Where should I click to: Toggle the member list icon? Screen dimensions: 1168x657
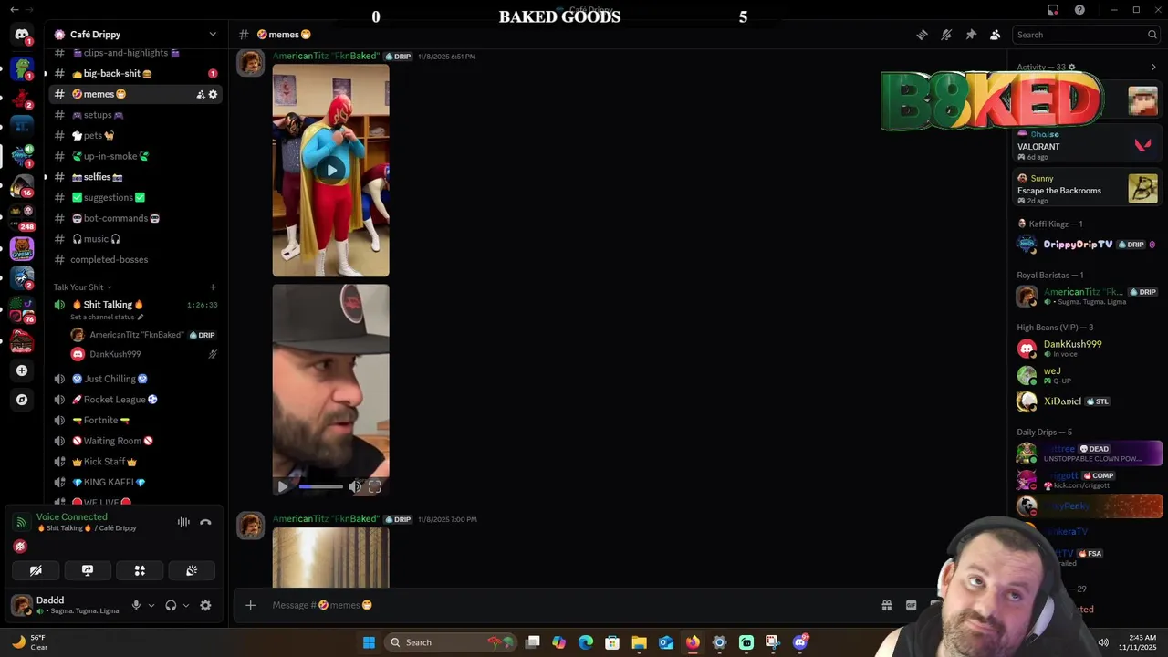(996, 35)
